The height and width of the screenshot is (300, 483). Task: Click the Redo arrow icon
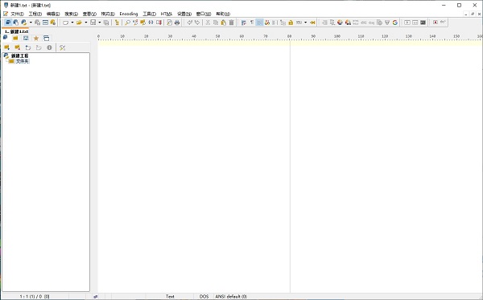pos(197,23)
